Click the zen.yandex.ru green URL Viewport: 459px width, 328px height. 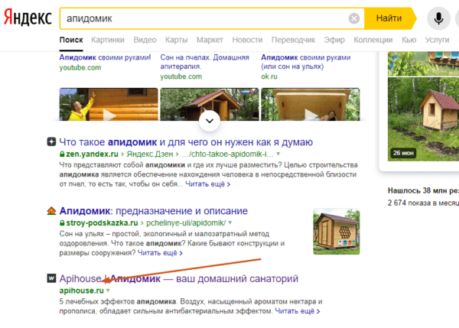pyautogui.click(x=92, y=154)
